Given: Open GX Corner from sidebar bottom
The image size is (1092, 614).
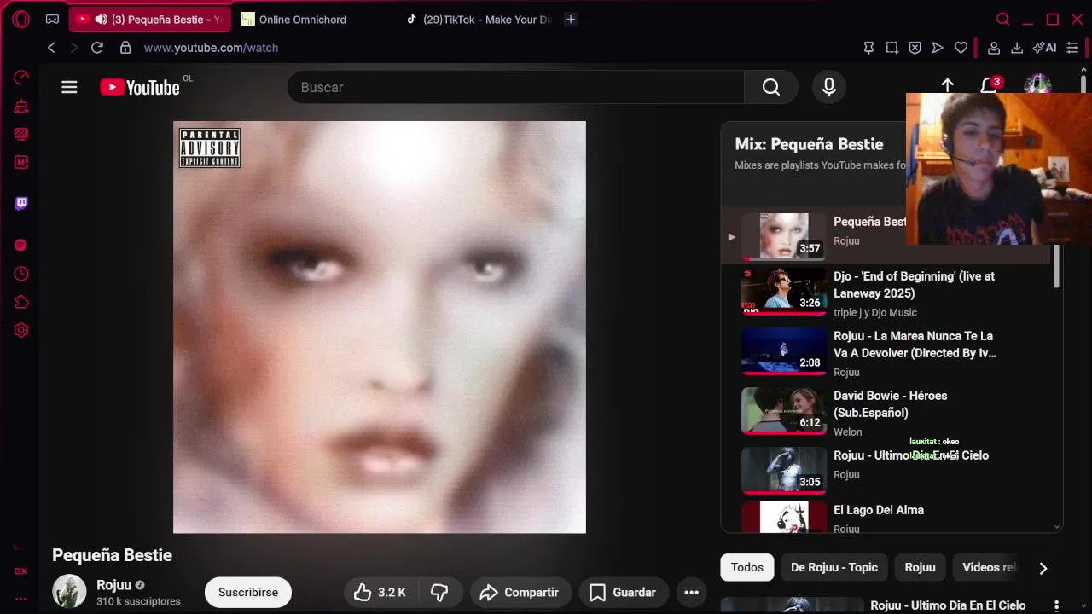Looking at the screenshot, I should coord(20,571).
